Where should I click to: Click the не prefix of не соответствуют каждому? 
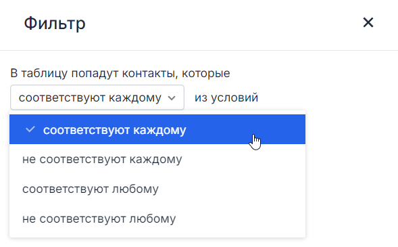click(29, 160)
